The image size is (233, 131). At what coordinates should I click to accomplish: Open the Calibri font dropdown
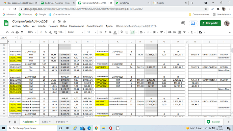click(x=76, y=32)
